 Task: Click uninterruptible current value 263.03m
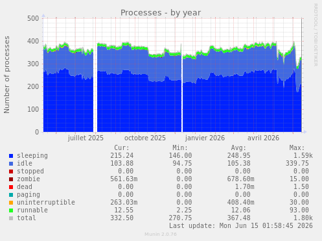click(x=124, y=203)
